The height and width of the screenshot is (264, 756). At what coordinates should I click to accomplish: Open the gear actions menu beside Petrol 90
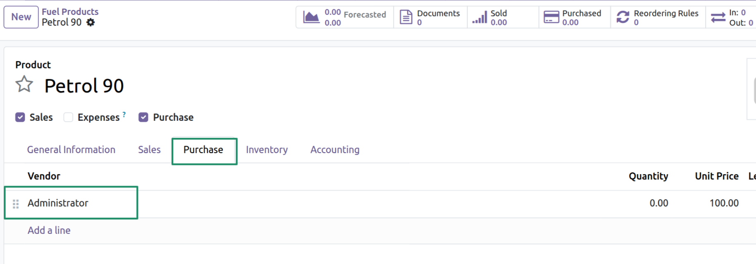pos(91,22)
